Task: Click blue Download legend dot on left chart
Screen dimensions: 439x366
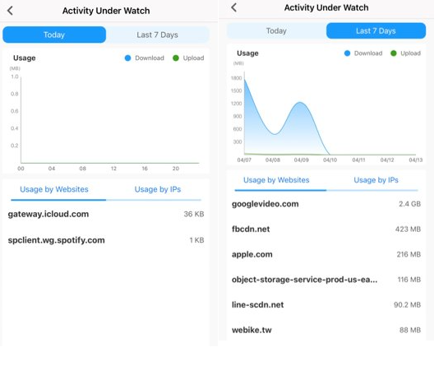Action: click(127, 58)
